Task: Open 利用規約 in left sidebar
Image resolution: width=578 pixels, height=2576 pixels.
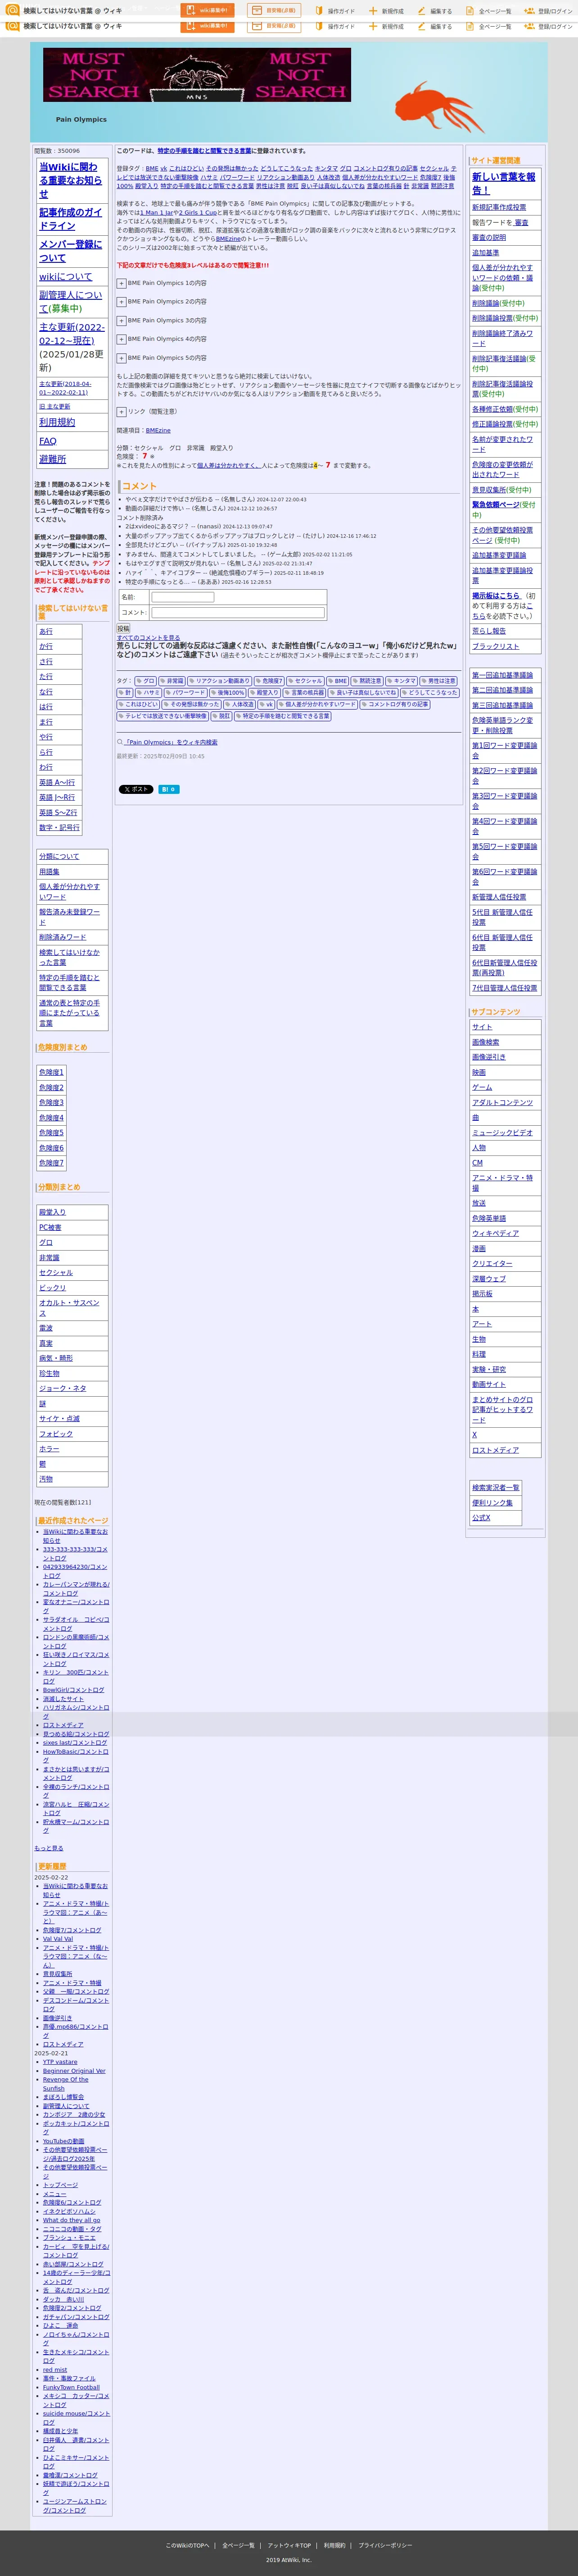Action: point(57,422)
